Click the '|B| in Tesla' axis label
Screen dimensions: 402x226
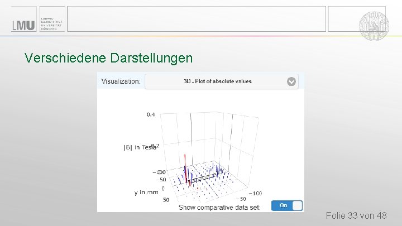(x=140, y=147)
